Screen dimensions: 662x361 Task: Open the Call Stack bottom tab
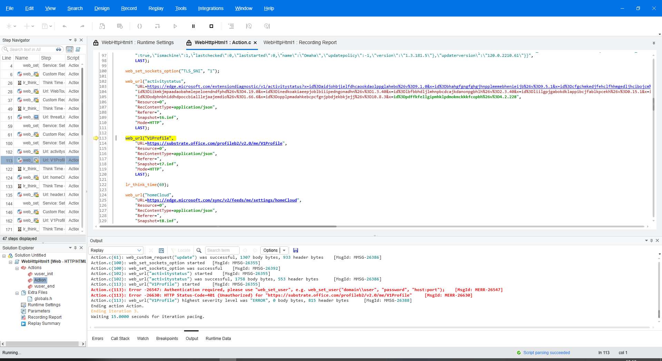tap(120, 339)
